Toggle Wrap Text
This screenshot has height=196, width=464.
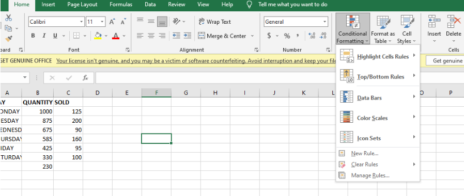pos(214,22)
